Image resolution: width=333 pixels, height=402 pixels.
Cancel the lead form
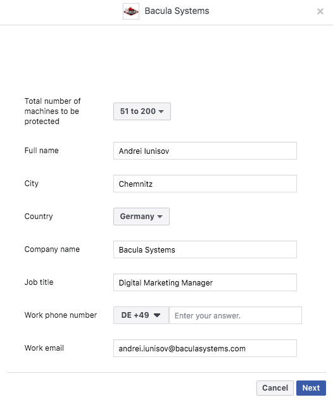275,388
